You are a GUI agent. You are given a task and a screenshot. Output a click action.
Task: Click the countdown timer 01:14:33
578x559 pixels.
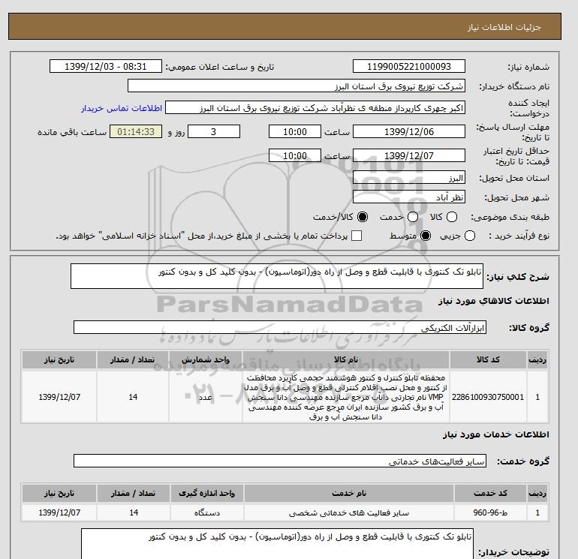136,131
